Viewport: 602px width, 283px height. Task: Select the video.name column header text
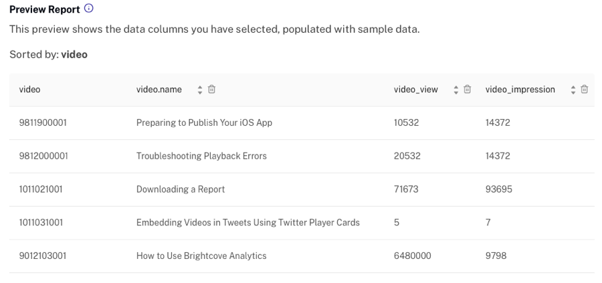click(x=159, y=90)
